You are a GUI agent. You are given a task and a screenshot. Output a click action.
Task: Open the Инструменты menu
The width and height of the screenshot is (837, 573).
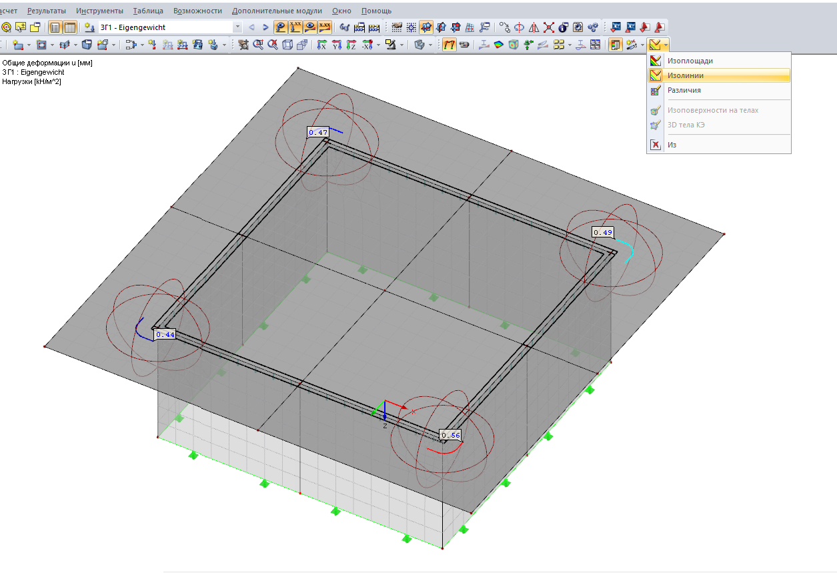click(99, 11)
